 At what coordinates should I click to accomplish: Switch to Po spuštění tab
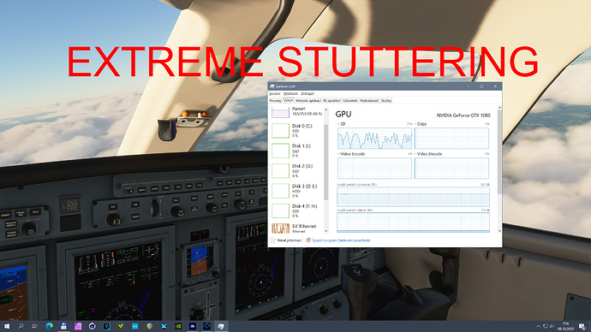331,101
